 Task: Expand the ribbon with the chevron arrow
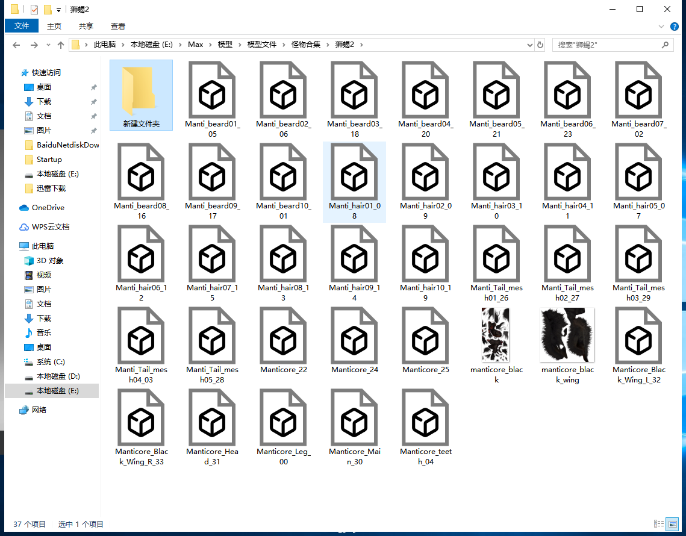click(x=661, y=26)
